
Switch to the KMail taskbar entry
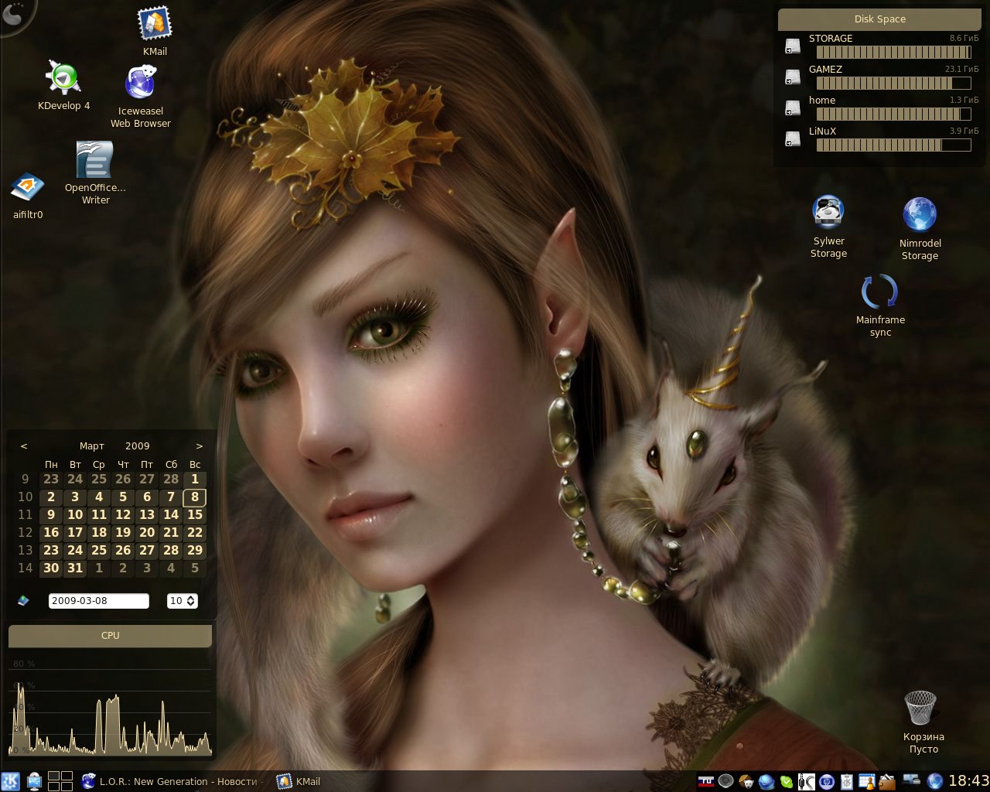point(299,781)
